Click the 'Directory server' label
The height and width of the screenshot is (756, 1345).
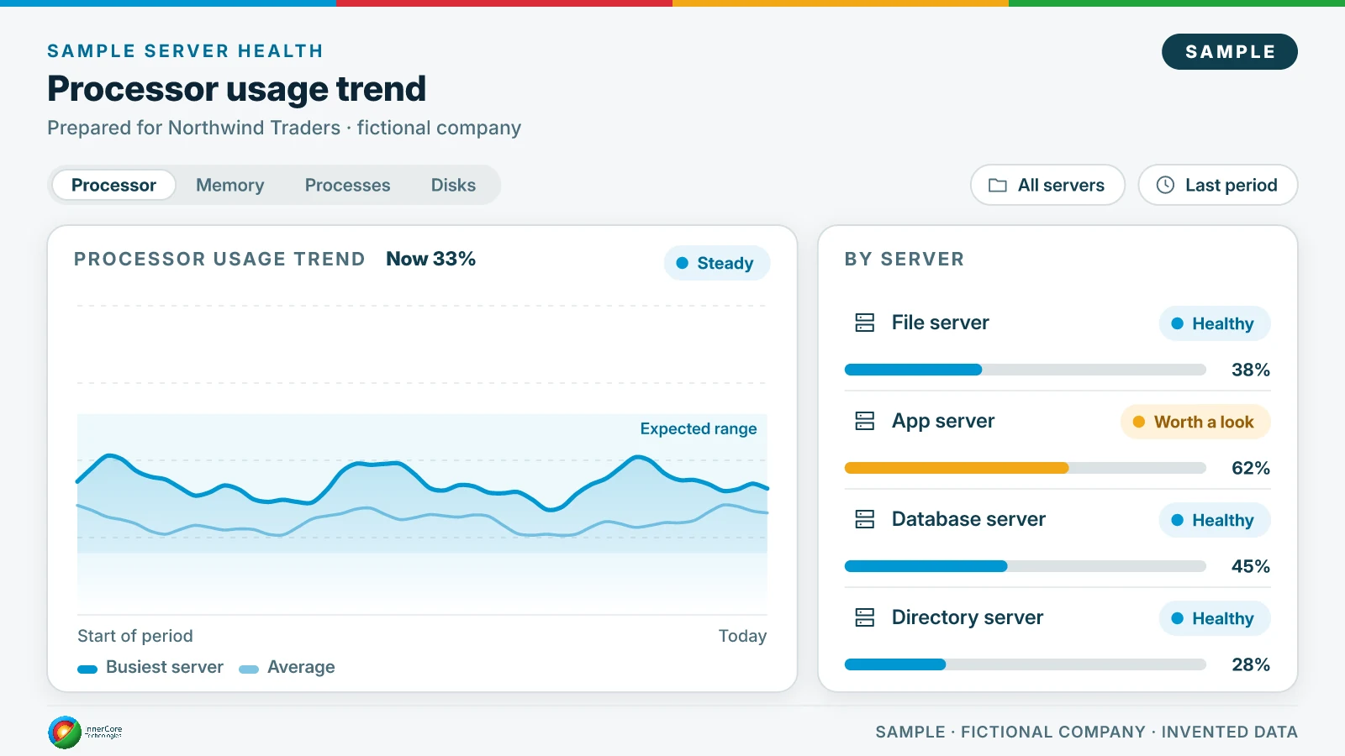click(x=968, y=617)
